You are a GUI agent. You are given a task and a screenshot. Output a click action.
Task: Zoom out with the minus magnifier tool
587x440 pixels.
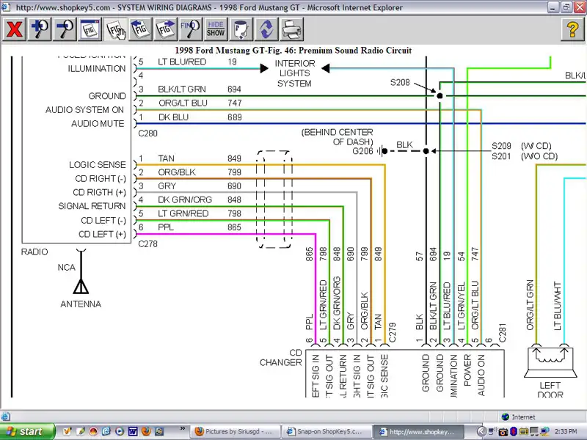(x=65, y=29)
